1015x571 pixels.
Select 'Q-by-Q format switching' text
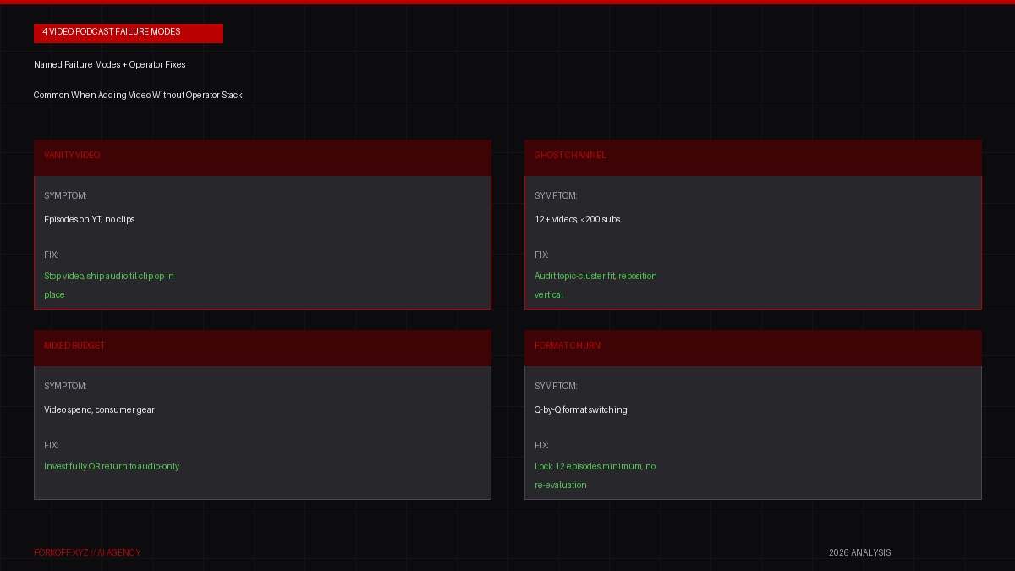point(581,410)
